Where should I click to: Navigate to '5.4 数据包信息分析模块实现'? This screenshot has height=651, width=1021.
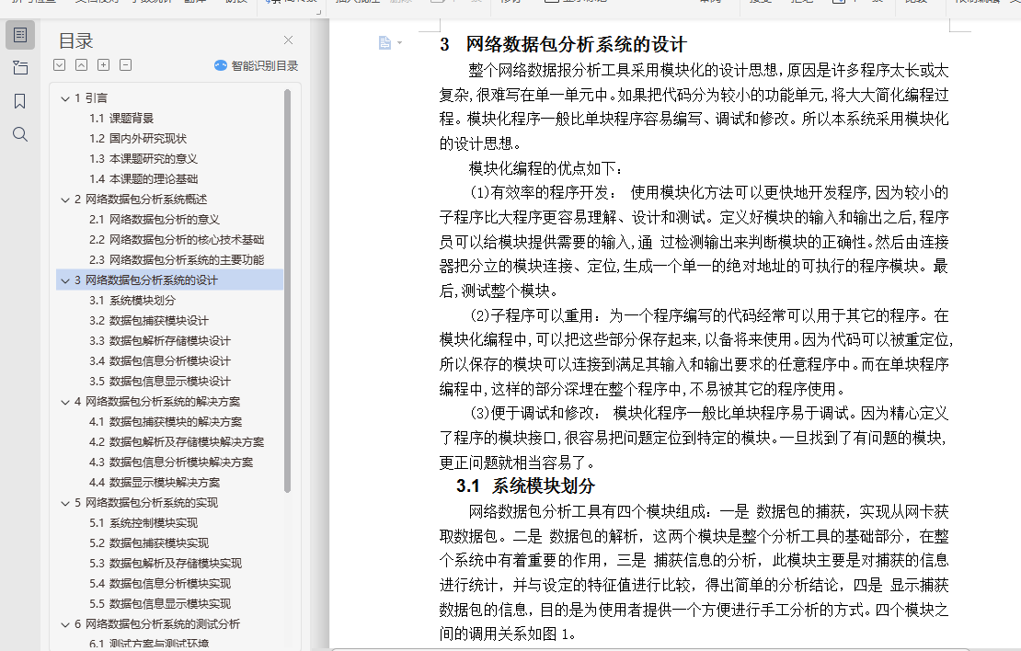pyautogui.click(x=160, y=583)
